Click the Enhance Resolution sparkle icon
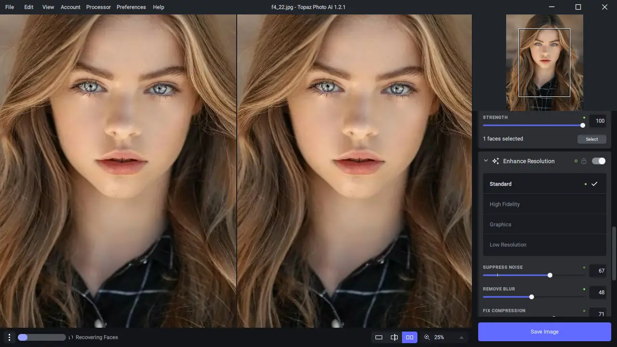This screenshot has height=347, width=617. tap(496, 161)
